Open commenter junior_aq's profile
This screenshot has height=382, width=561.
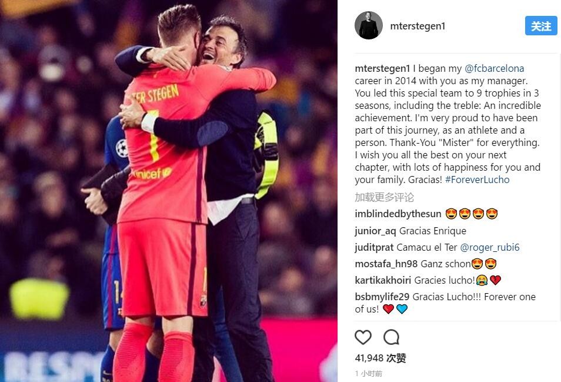tap(375, 231)
